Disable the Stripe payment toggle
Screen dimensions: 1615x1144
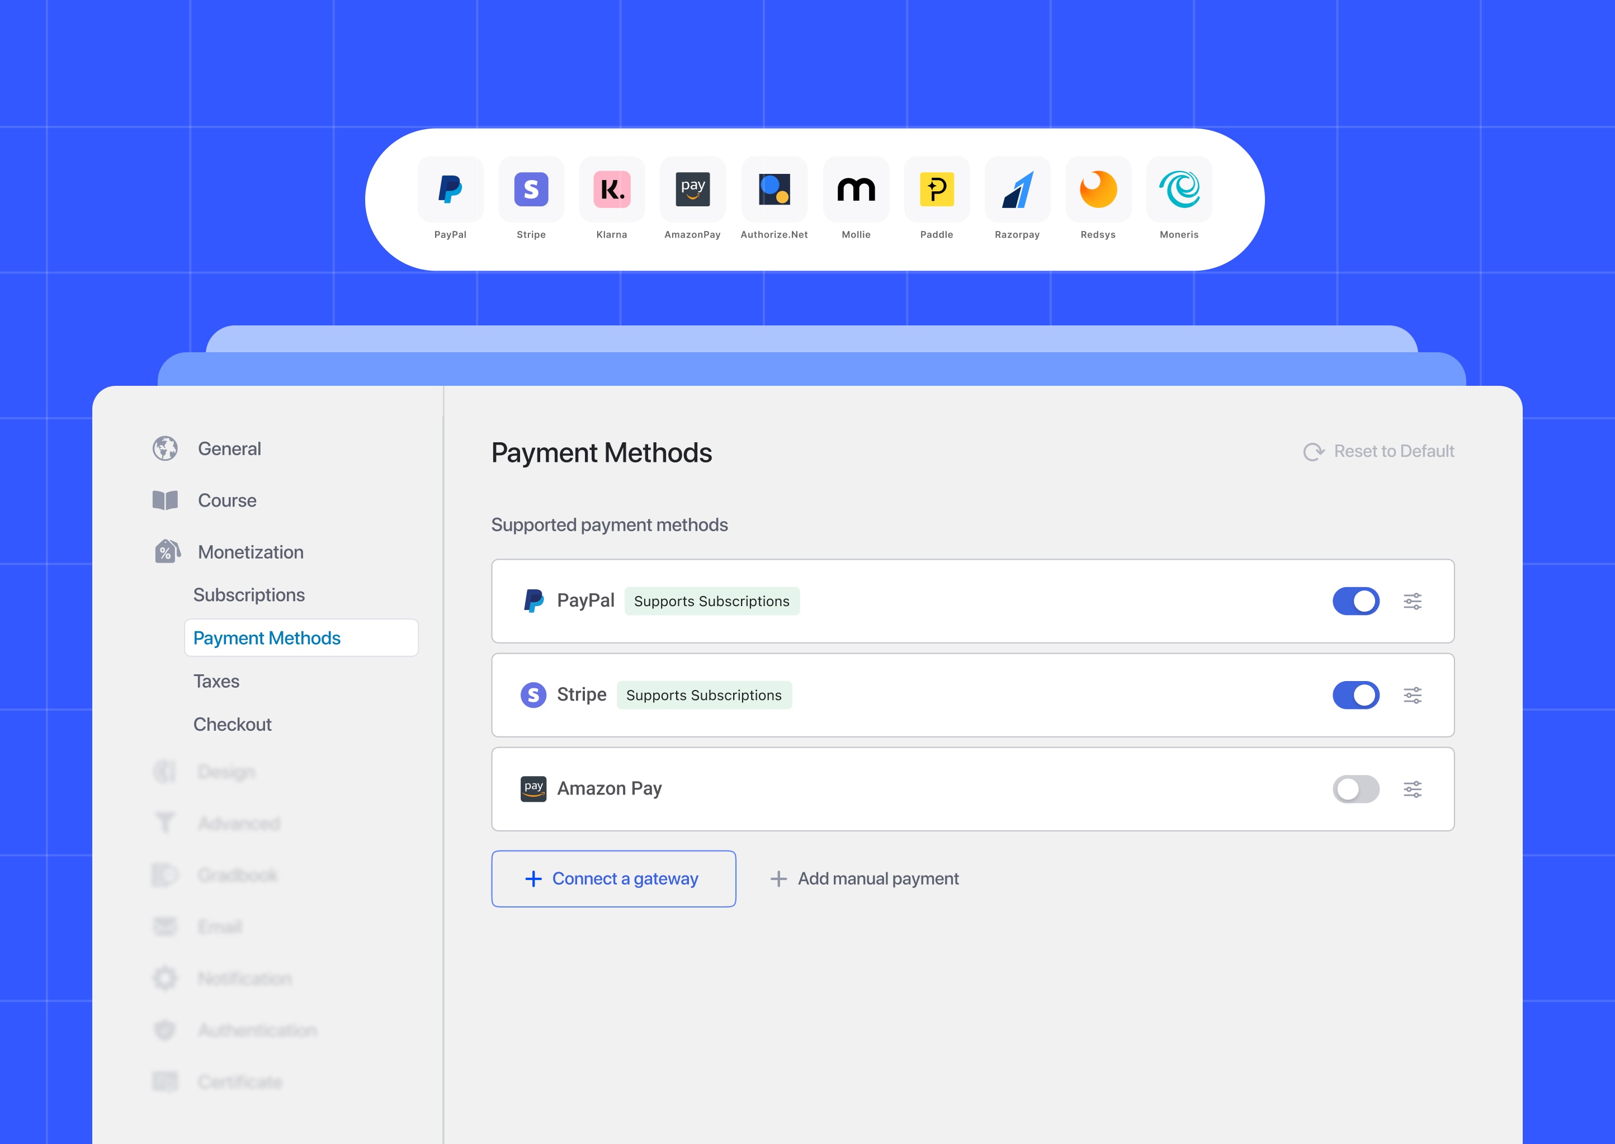tap(1356, 695)
